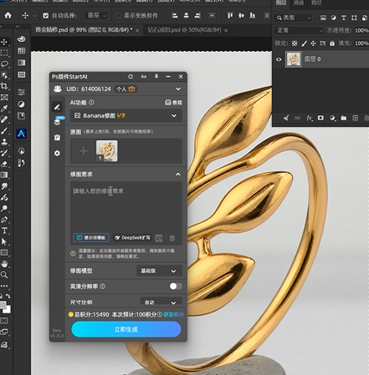The width and height of the screenshot is (369, 375).
Task: Toggle lock position in Layers panel
Action: point(313,43)
